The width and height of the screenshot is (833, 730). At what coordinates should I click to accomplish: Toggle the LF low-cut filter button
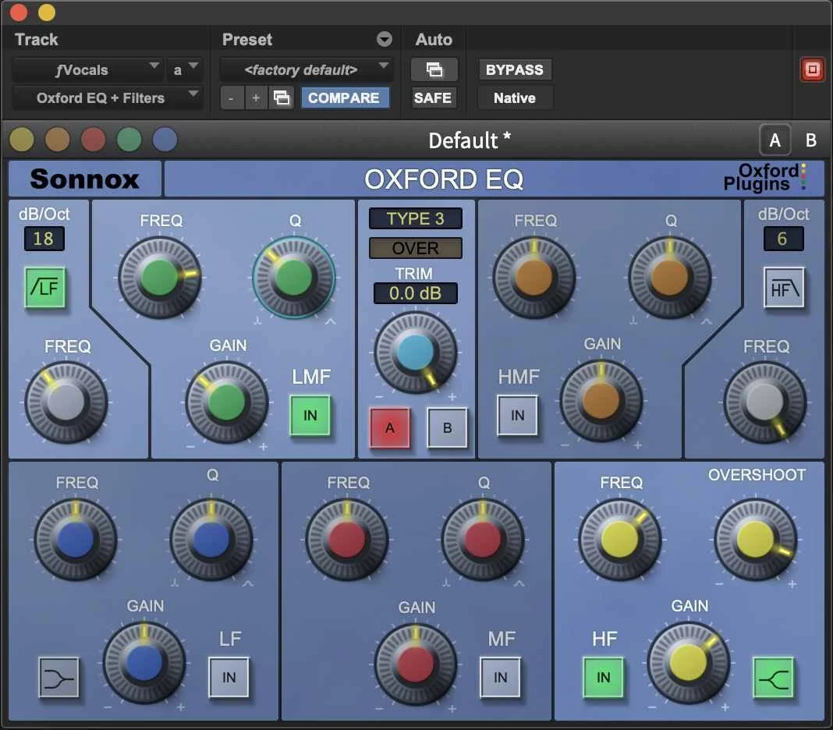(45, 288)
